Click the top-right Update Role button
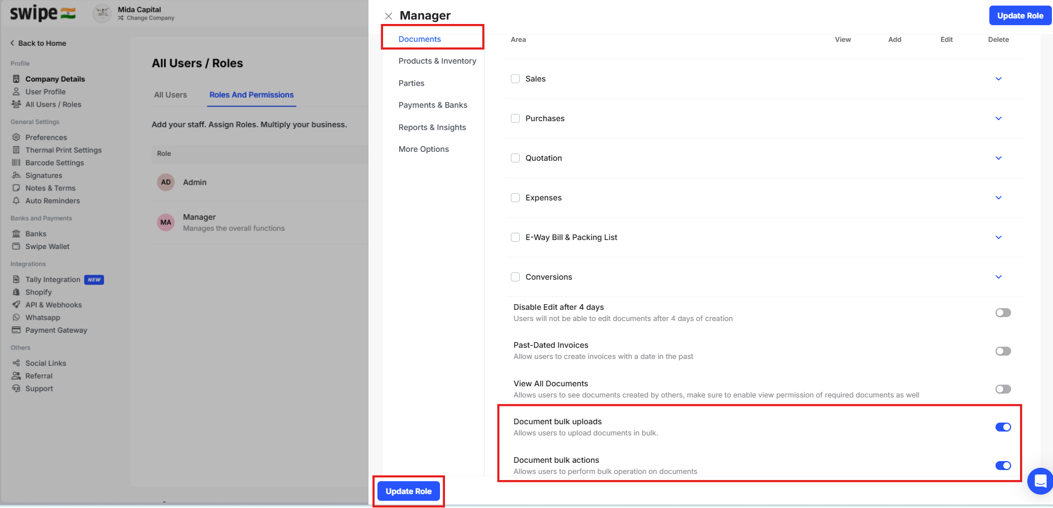 (1020, 16)
